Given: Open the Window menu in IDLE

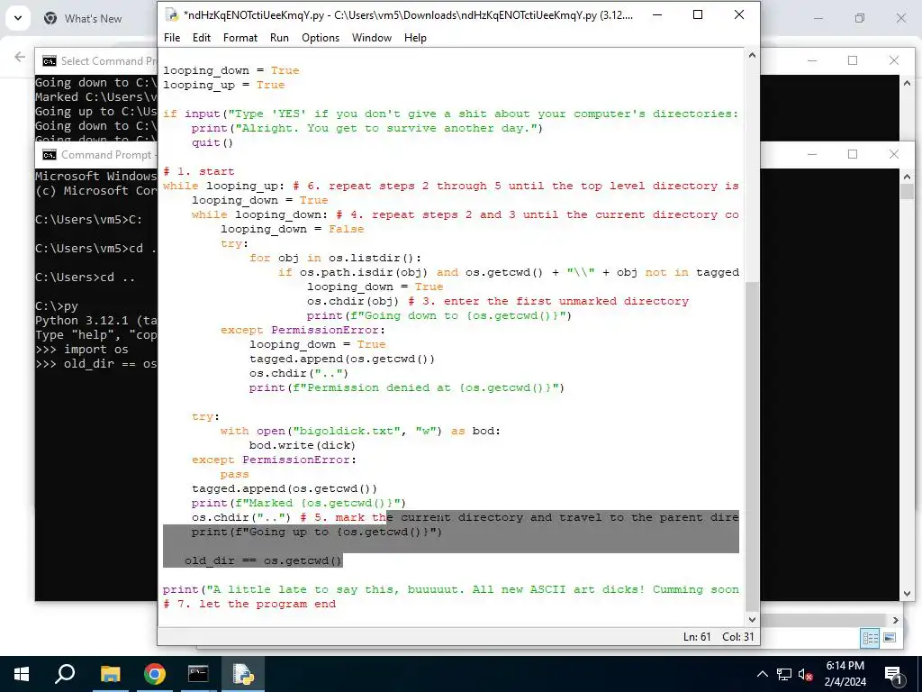Looking at the screenshot, I should pyautogui.click(x=372, y=38).
